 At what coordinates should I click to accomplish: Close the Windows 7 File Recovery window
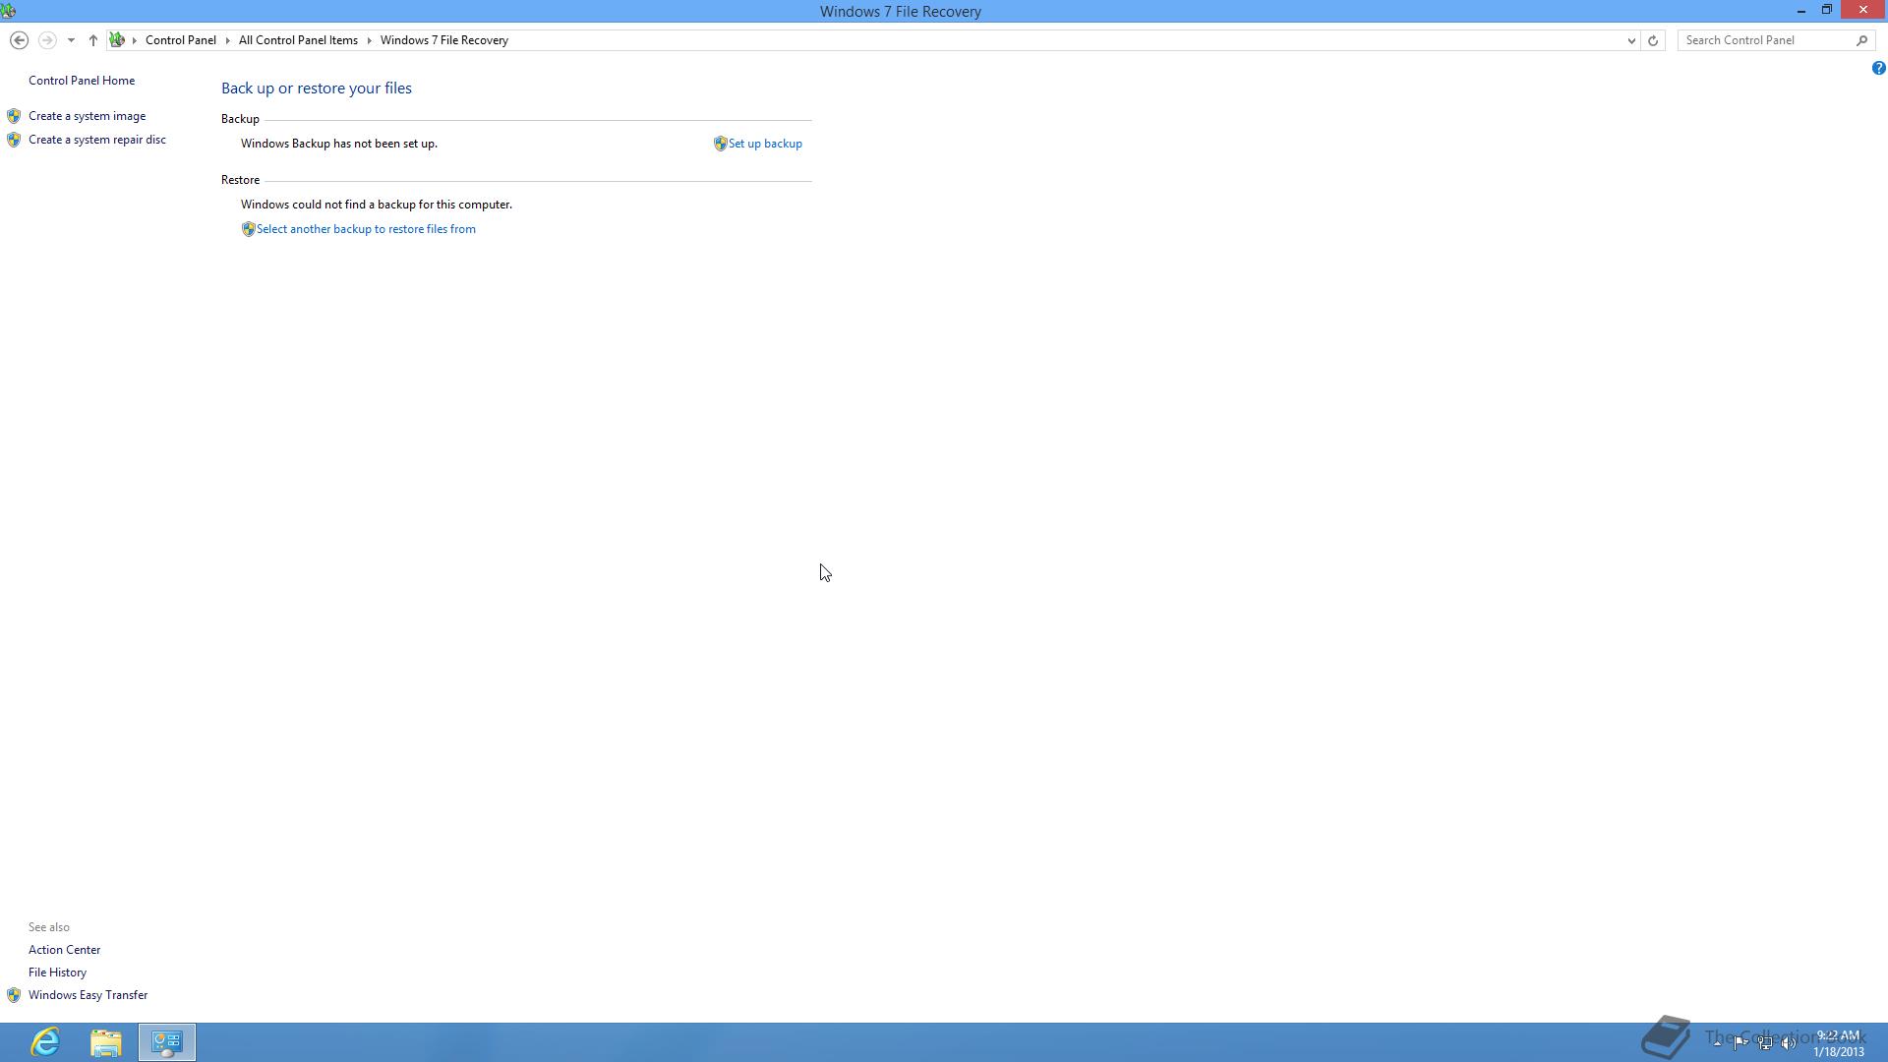point(1863,10)
